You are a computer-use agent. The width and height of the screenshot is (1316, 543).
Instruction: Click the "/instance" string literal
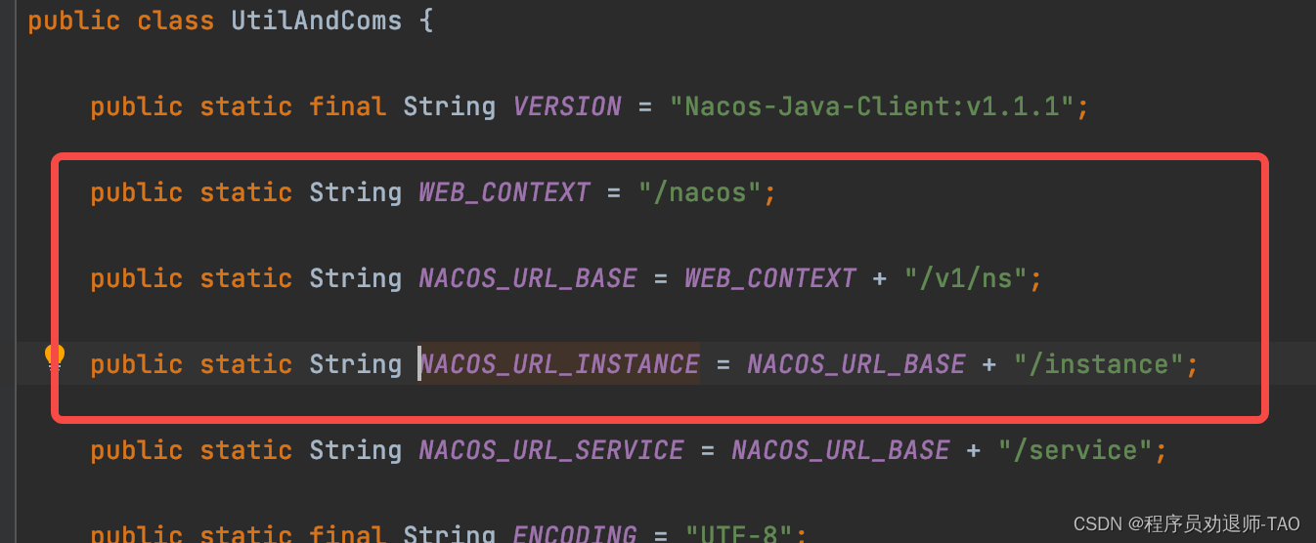click(1099, 364)
